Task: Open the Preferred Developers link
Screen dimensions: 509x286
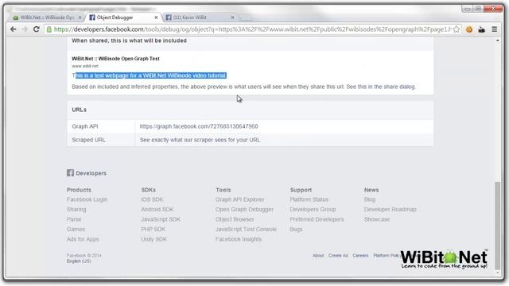Action: click(317, 219)
